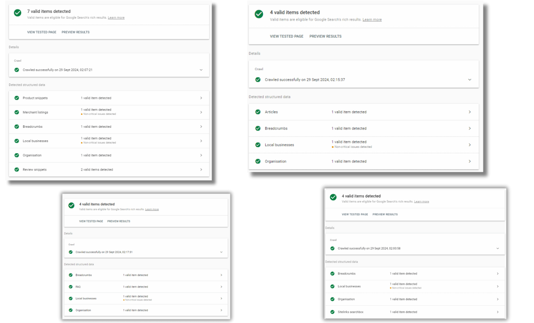
Task: Open FAQ row chevron arrow
Action: click(x=221, y=287)
